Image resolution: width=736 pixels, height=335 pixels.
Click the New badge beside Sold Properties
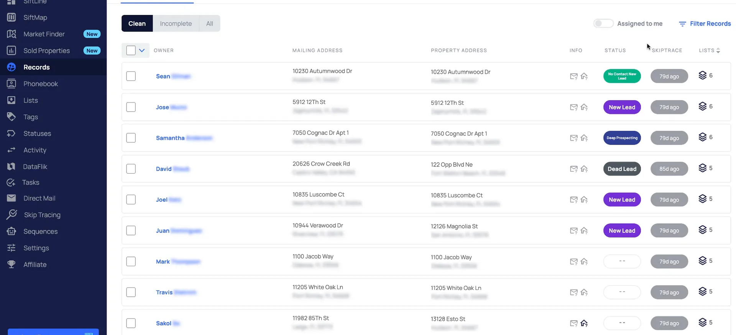point(92,50)
